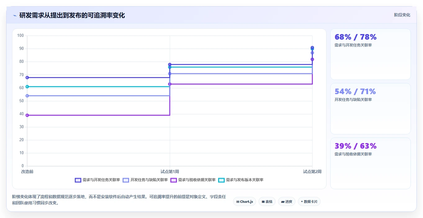This screenshot has width=423, height=218.
Task: Click the 改造前 data point at value 39
Action: point(27,115)
